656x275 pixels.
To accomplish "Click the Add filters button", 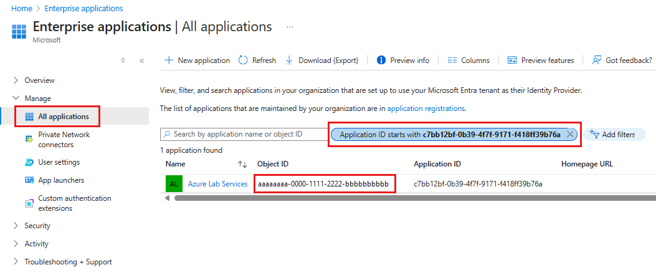I will [612, 134].
